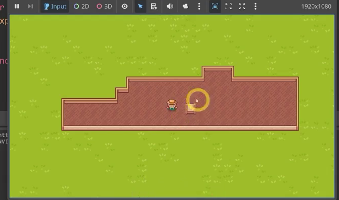Toggle the Input selection mode

click(55, 6)
